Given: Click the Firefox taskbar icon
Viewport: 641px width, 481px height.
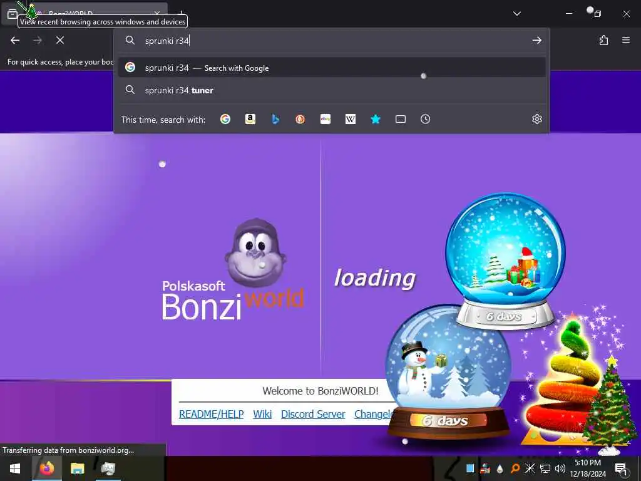Looking at the screenshot, I should (46, 468).
